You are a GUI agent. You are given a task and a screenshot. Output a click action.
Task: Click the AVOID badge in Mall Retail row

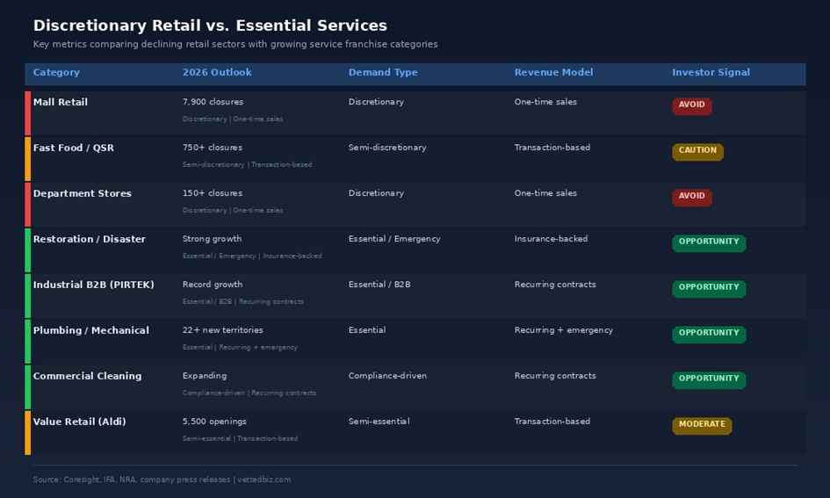(692, 106)
